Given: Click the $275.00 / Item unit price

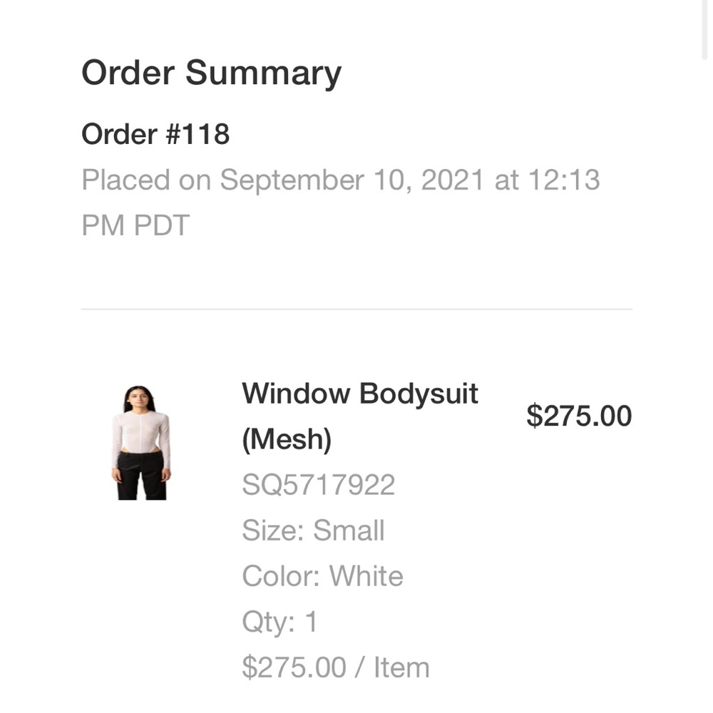Looking at the screenshot, I should coord(335,667).
